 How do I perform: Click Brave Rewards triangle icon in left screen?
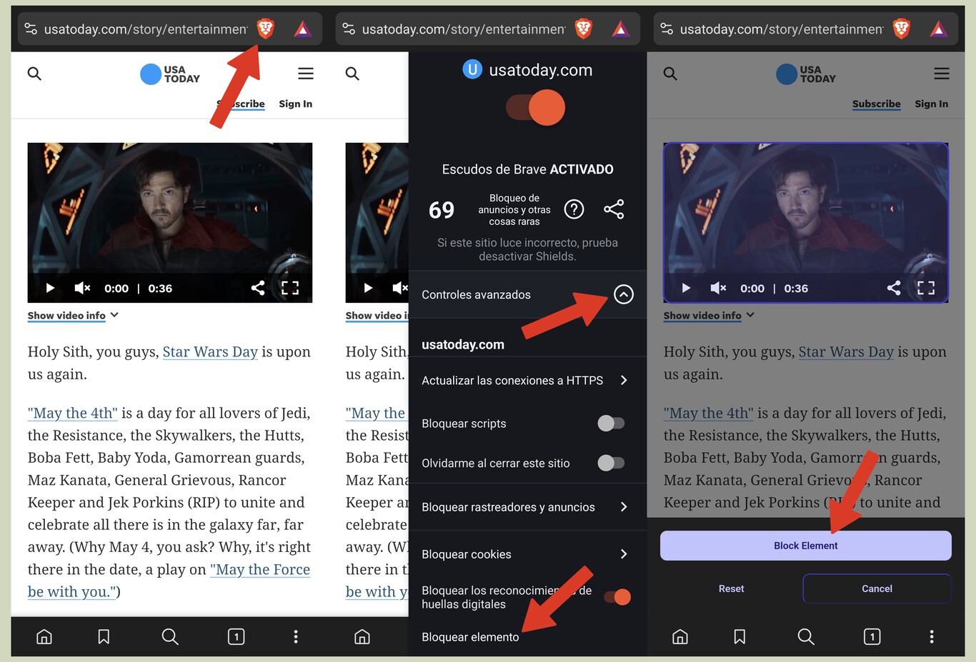coord(302,29)
